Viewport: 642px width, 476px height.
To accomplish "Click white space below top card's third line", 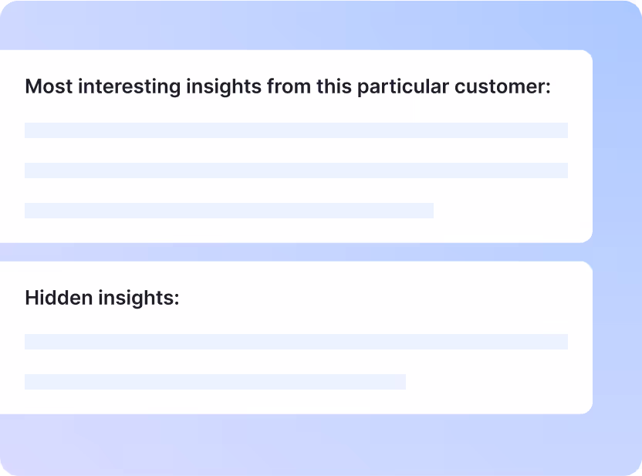I will (296, 231).
